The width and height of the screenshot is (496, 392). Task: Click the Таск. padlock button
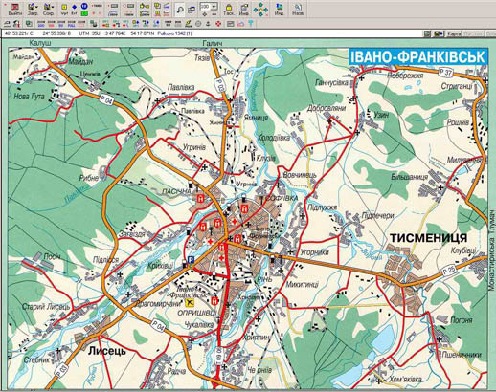click(228, 10)
